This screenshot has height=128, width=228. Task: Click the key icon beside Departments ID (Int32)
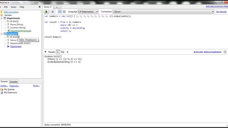(x=8, y=21)
